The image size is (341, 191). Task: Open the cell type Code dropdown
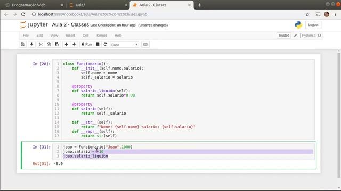pos(124,45)
